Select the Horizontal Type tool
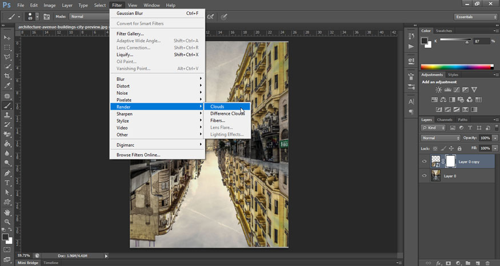This screenshot has height=266, width=500. [x=7, y=183]
